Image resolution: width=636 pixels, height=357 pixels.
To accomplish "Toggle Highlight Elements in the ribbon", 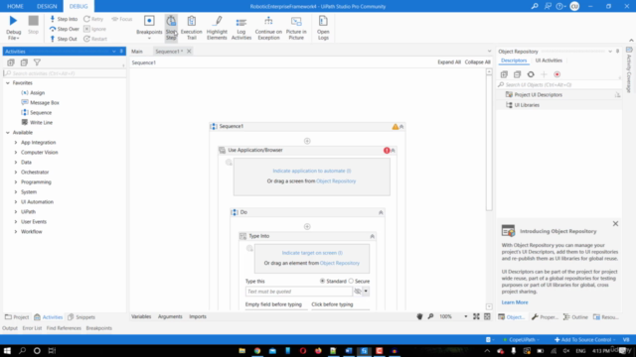I will 217,28.
